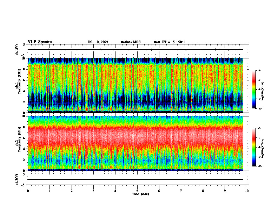
Task: Click the time axis tick label "9"
Action: click(x=225, y=191)
